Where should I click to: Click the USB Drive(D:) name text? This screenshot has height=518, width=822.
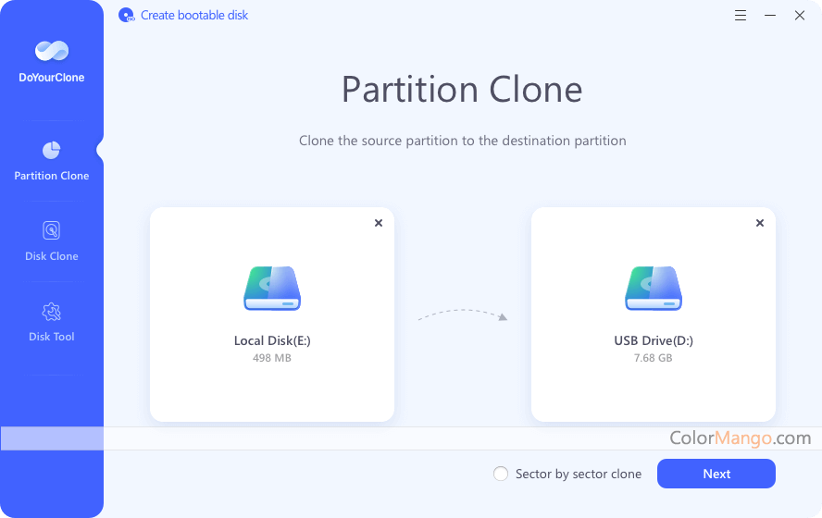(x=654, y=340)
